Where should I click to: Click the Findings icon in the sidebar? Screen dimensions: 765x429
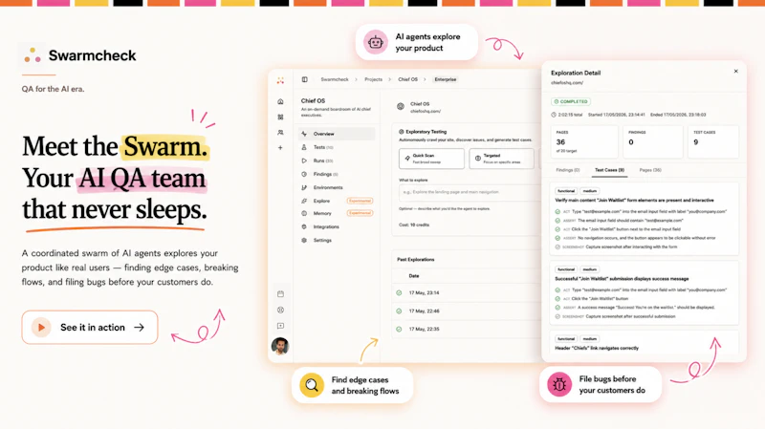[304, 174]
